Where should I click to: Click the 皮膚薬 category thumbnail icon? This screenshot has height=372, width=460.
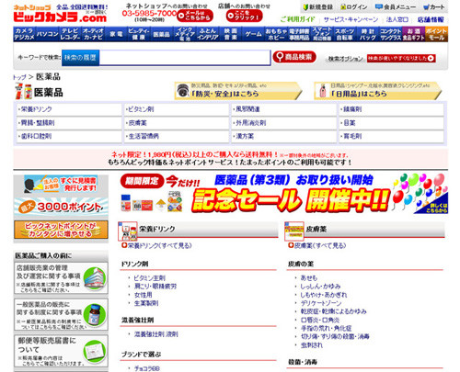coord(294,231)
